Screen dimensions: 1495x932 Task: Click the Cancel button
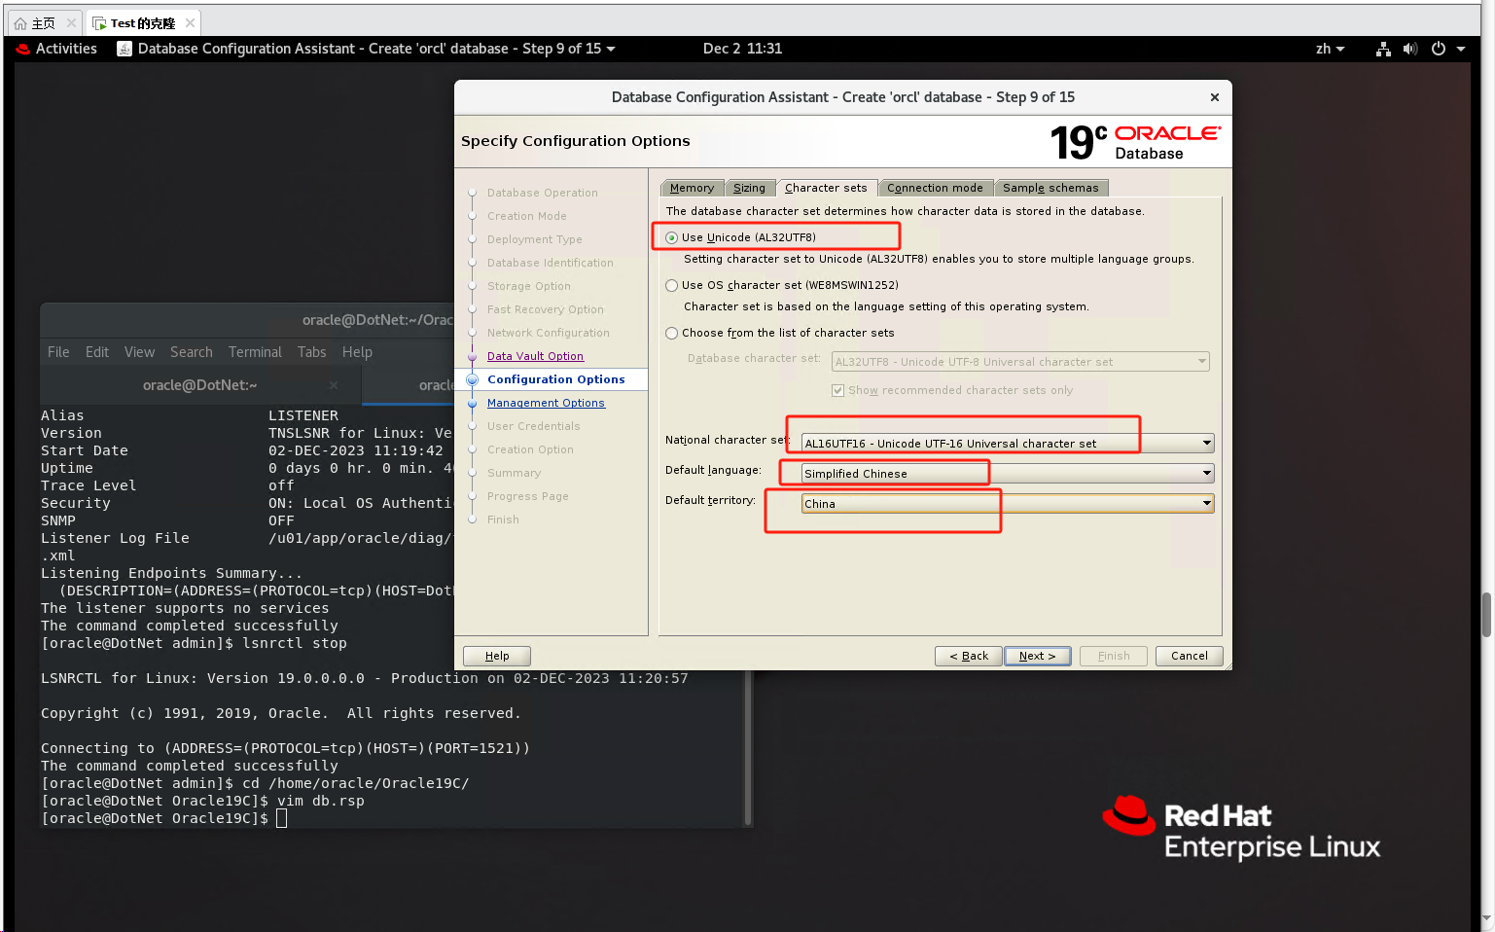[1189, 656]
